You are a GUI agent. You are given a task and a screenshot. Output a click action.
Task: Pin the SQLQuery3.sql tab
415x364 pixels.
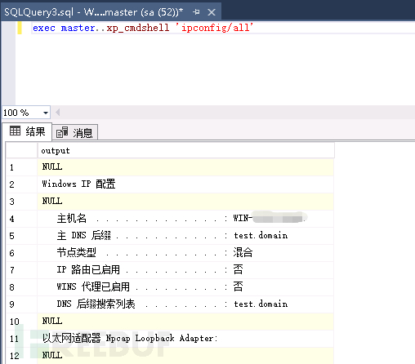click(x=196, y=12)
